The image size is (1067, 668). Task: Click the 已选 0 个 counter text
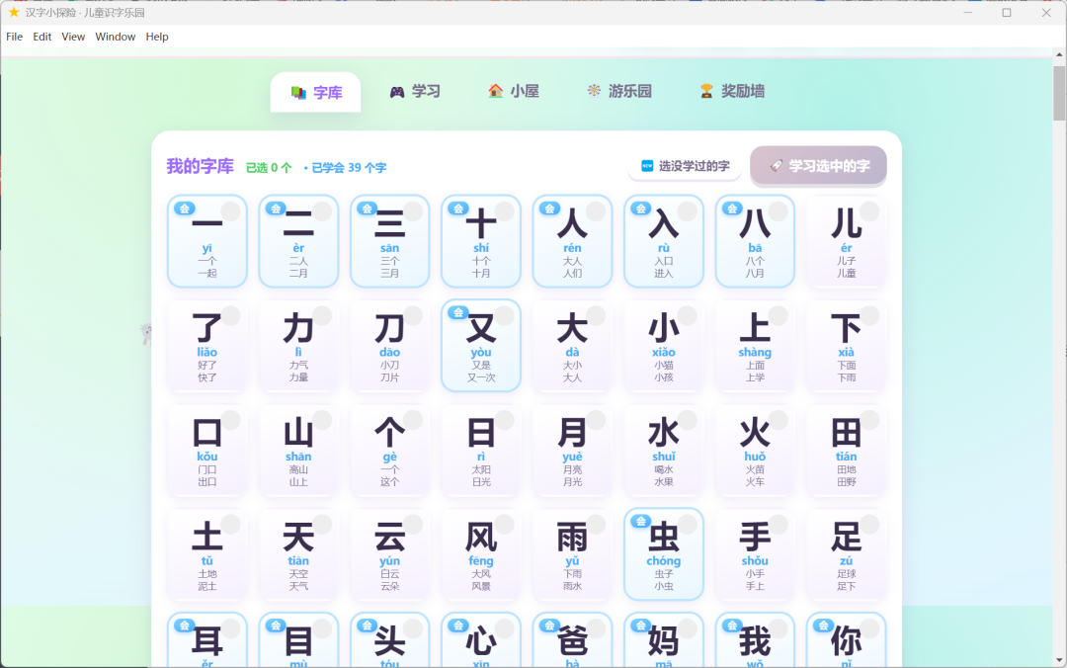(x=269, y=168)
